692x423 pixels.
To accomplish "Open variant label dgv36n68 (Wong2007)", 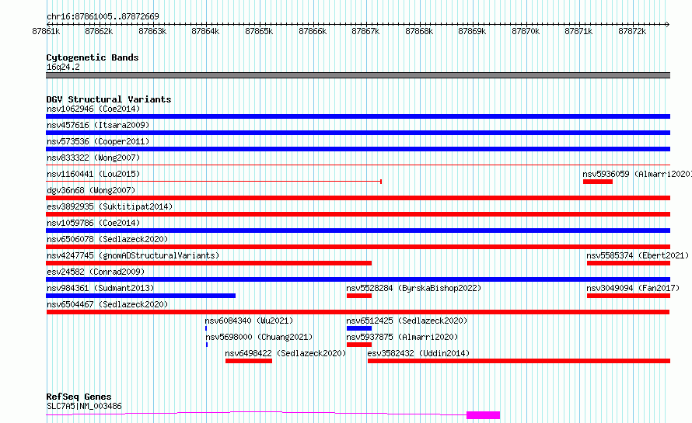I will [x=91, y=190].
